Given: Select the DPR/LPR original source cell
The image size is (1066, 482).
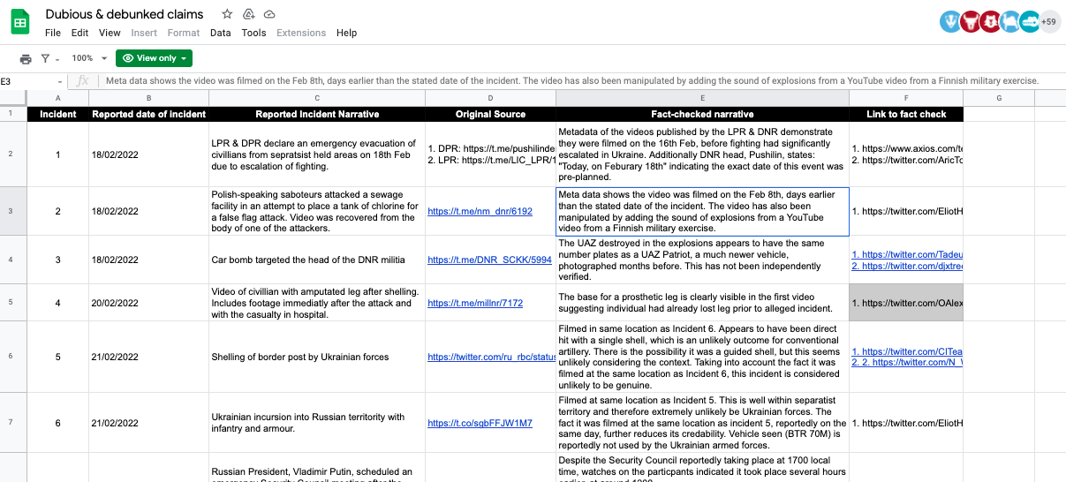Looking at the screenshot, I should coord(490,154).
